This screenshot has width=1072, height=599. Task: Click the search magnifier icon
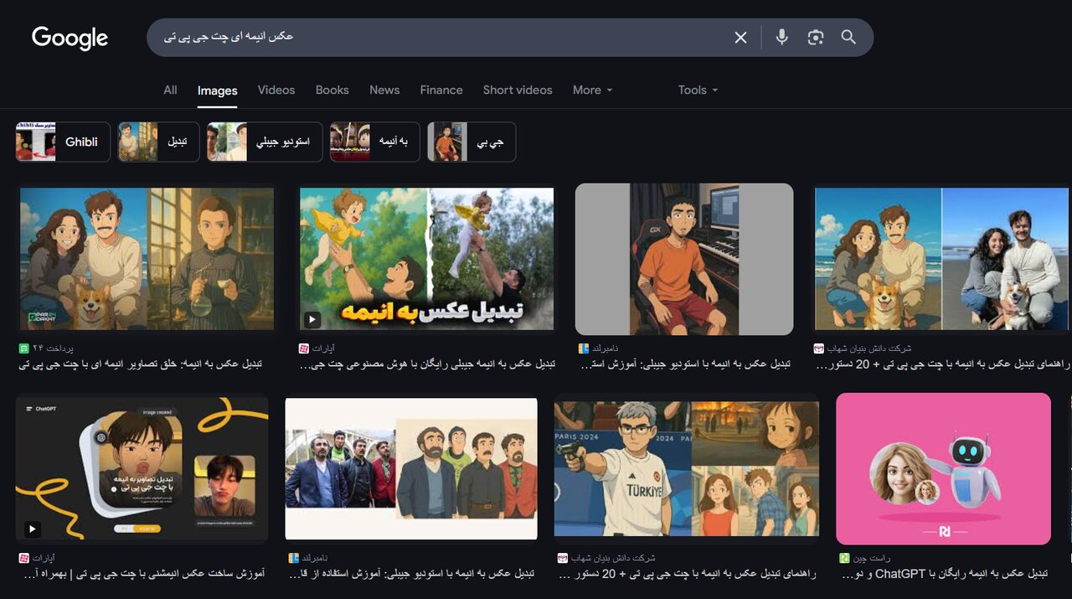click(848, 37)
